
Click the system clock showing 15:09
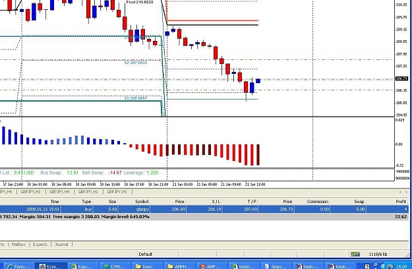pyautogui.click(x=402, y=266)
